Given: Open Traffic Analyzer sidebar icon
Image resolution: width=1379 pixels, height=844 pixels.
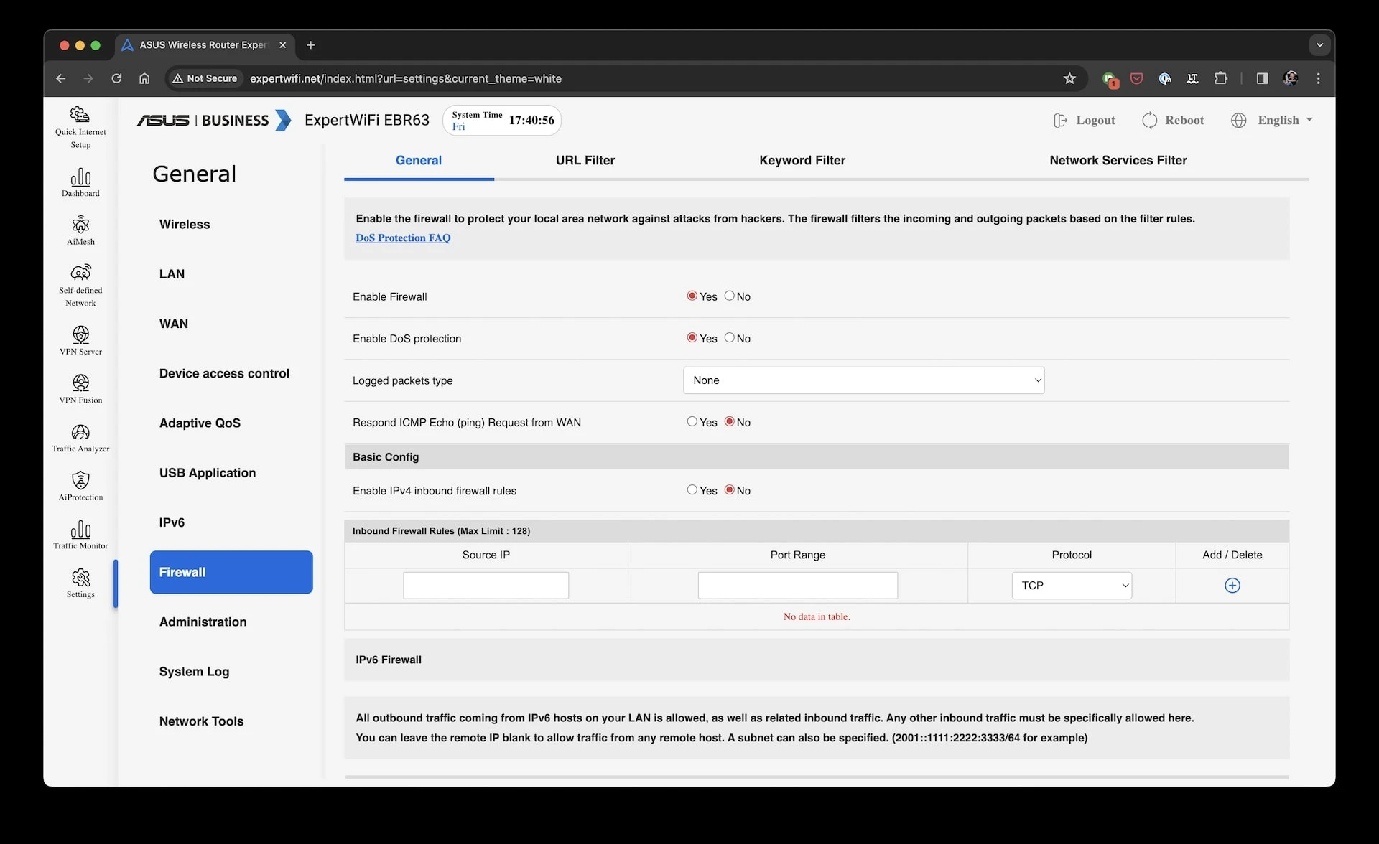Looking at the screenshot, I should tap(80, 438).
